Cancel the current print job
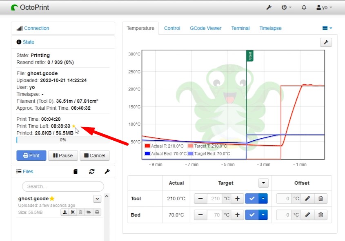Screen dimensions: 345x241 pyautogui.click(x=95, y=155)
